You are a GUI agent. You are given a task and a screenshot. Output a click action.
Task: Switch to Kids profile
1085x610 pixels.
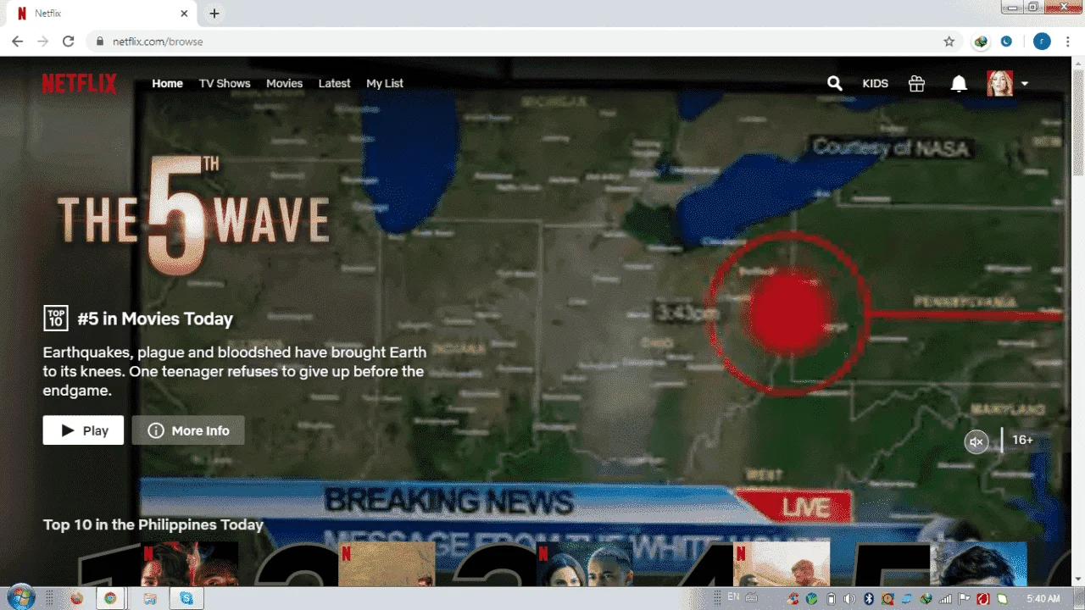click(x=875, y=83)
